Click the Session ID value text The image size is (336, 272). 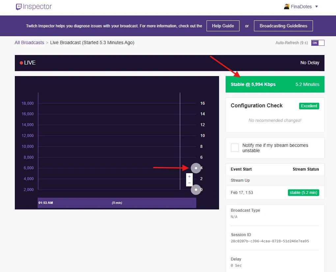[x=270, y=241]
